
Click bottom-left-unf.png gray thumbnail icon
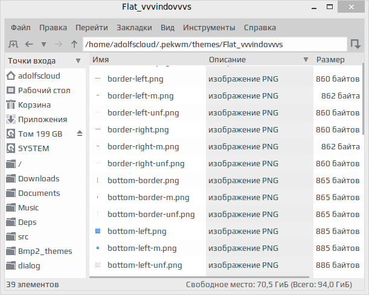pyautogui.click(x=98, y=265)
